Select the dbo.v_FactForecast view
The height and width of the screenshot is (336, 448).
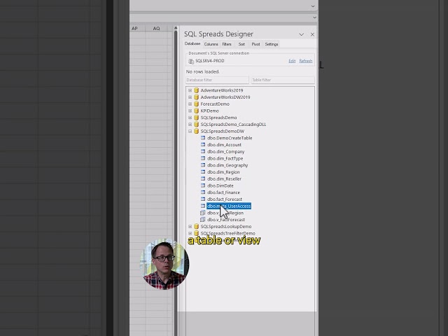(x=226, y=220)
